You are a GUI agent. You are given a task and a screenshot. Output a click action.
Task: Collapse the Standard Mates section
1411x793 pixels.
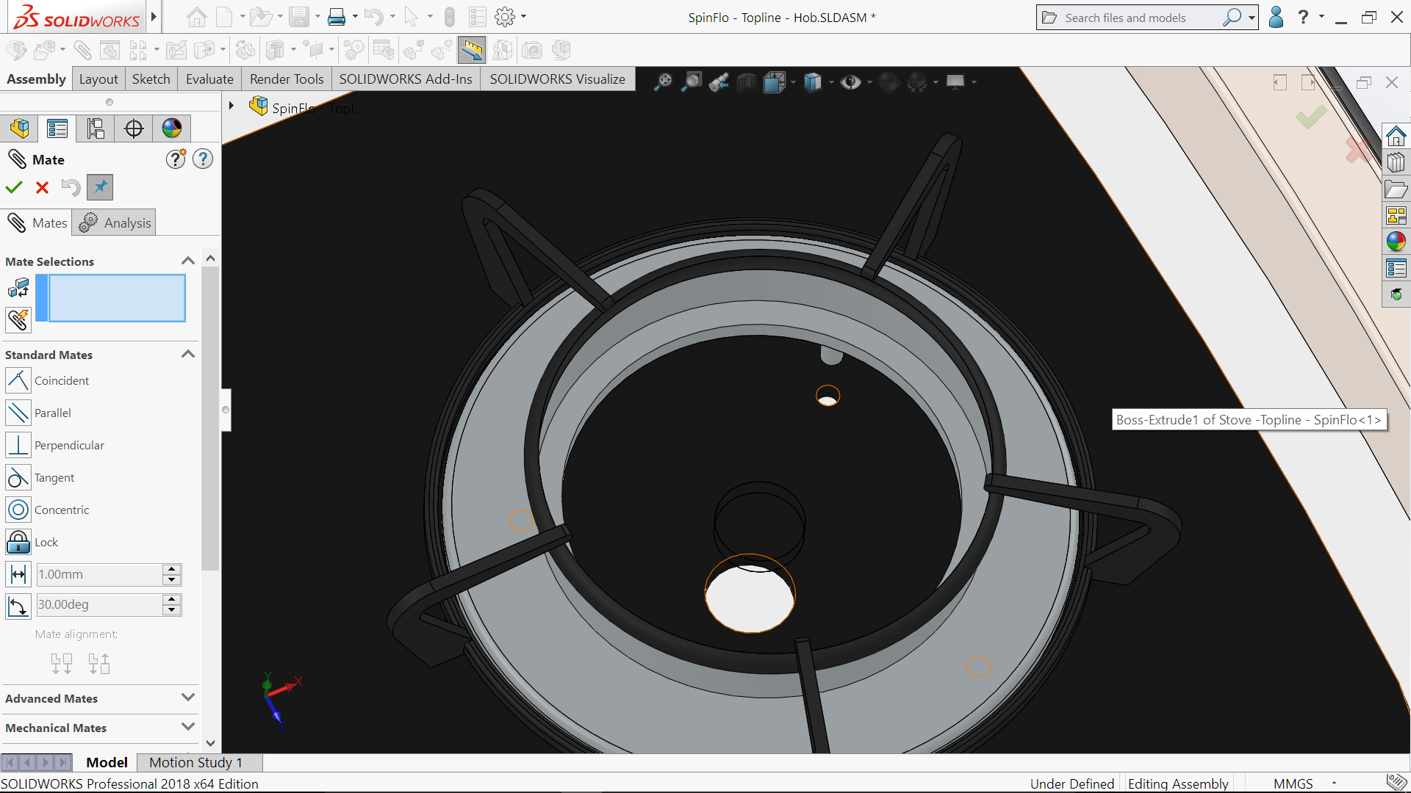pyautogui.click(x=187, y=354)
